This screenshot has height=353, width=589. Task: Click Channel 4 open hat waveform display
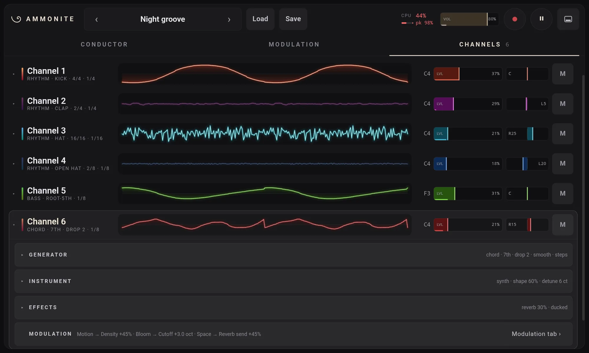265,164
